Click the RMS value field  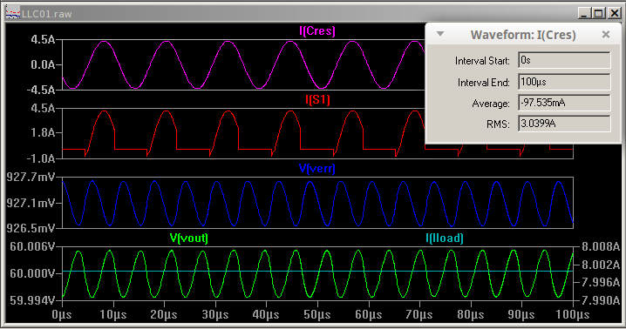(564, 124)
